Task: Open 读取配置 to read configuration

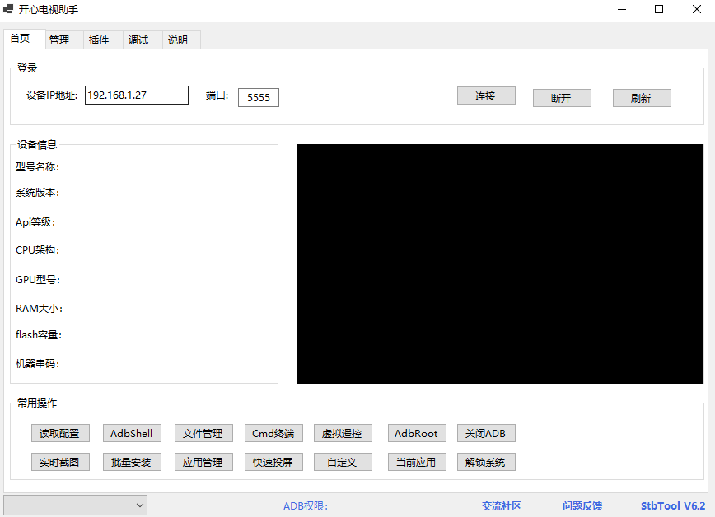Action: click(60, 433)
